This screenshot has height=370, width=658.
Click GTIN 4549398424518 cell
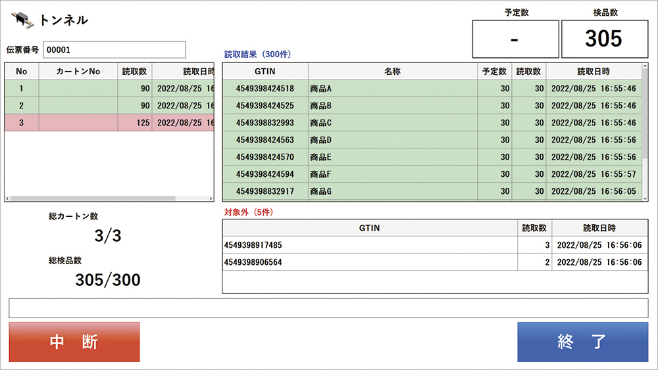click(265, 89)
